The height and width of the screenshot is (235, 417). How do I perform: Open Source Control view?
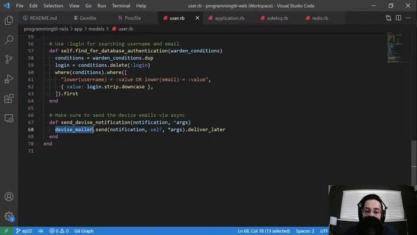click(x=8, y=59)
